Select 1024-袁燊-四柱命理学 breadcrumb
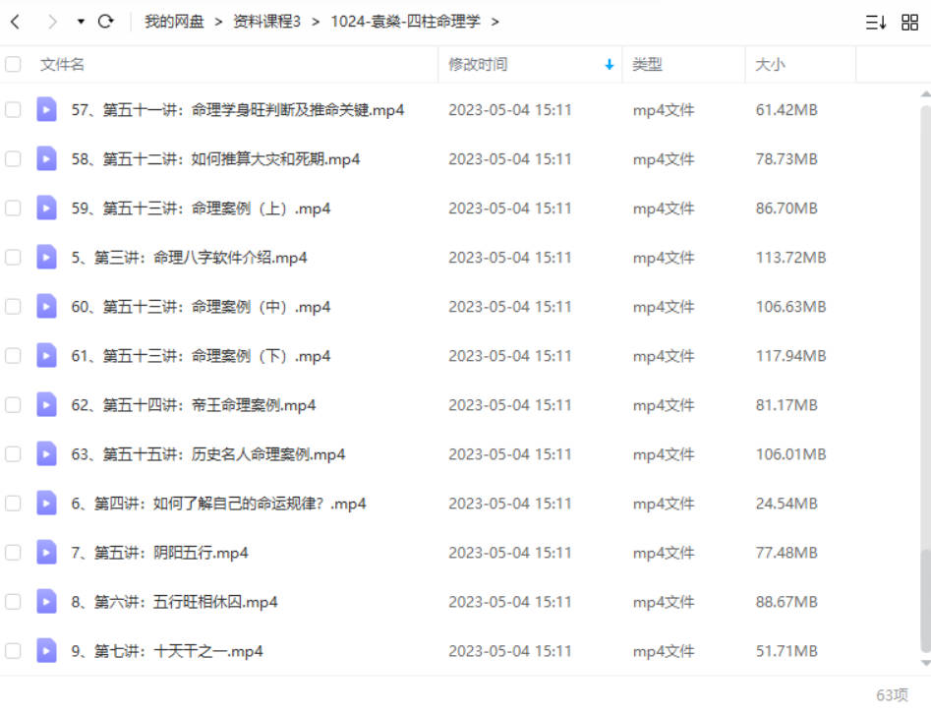Screen dimensions: 931x714 tap(406, 22)
